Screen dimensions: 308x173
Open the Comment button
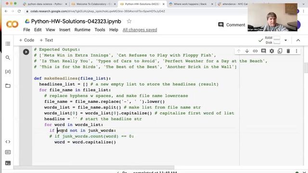click(x=232, y=25)
